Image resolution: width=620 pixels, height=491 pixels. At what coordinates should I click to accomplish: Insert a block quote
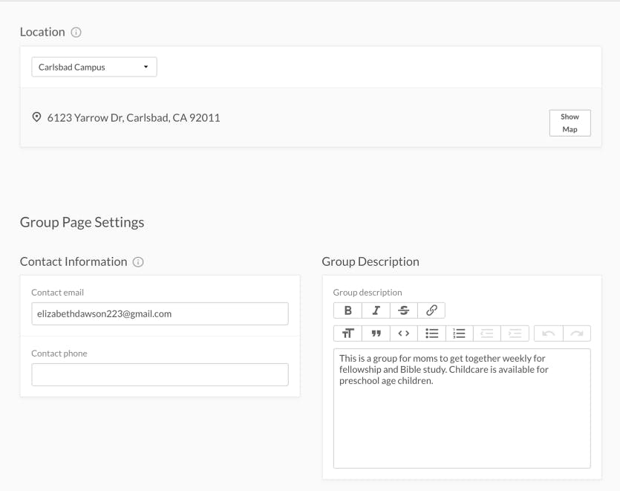(376, 334)
